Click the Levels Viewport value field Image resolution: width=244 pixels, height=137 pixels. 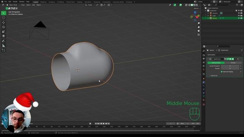coord(230,66)
